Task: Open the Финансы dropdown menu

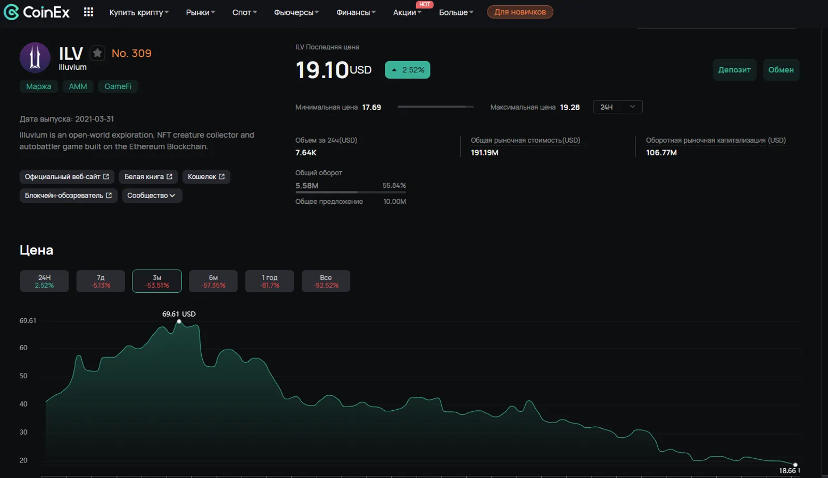Action: (356, 12)
